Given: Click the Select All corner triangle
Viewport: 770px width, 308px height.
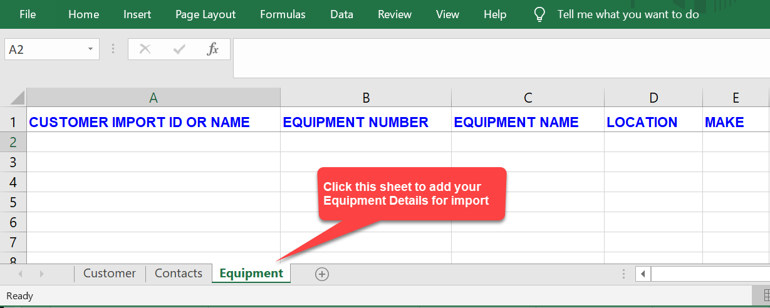Looking at the screenshot, I should pos(17,97).
